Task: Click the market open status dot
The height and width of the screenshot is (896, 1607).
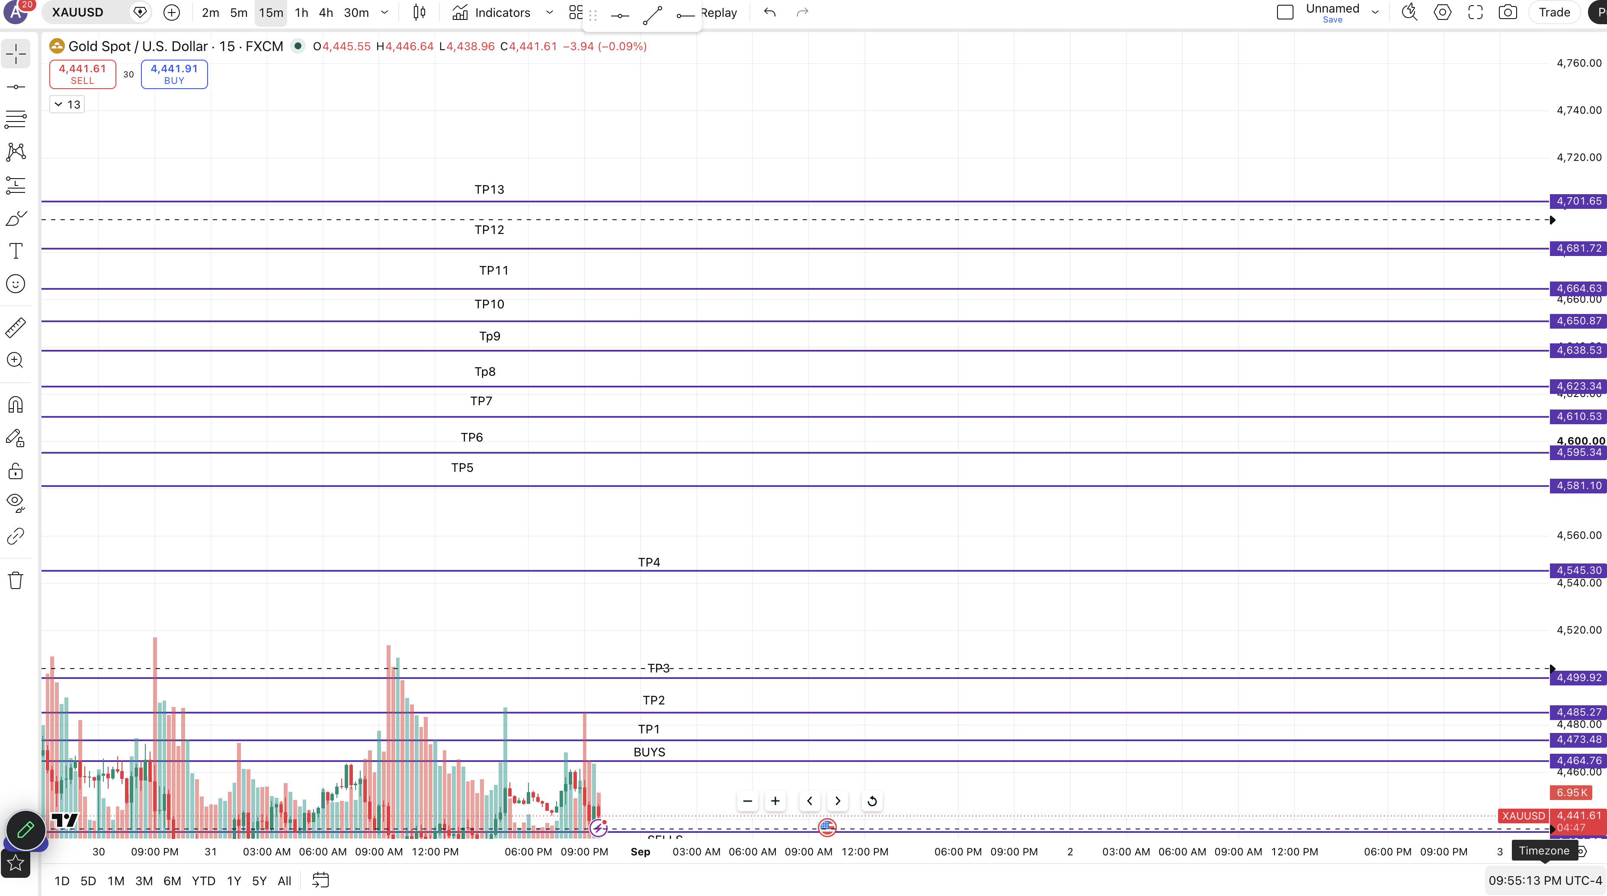Action: tap(298, 45)
